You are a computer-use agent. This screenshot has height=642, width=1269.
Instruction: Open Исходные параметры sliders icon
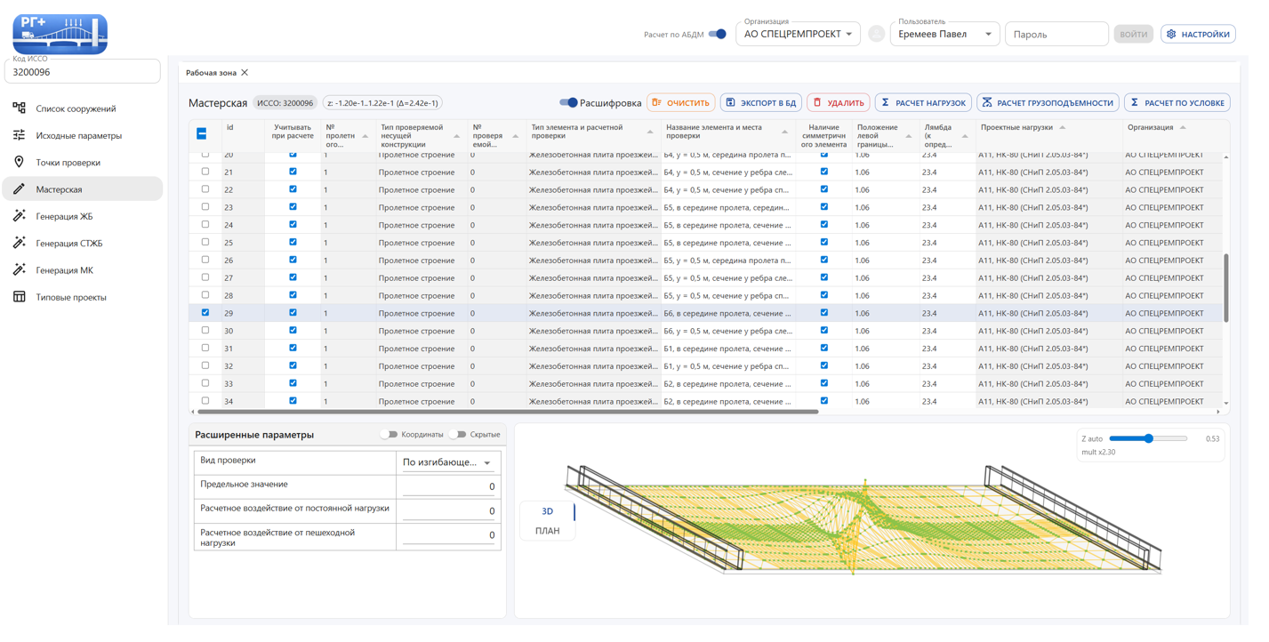coord(20,138)
